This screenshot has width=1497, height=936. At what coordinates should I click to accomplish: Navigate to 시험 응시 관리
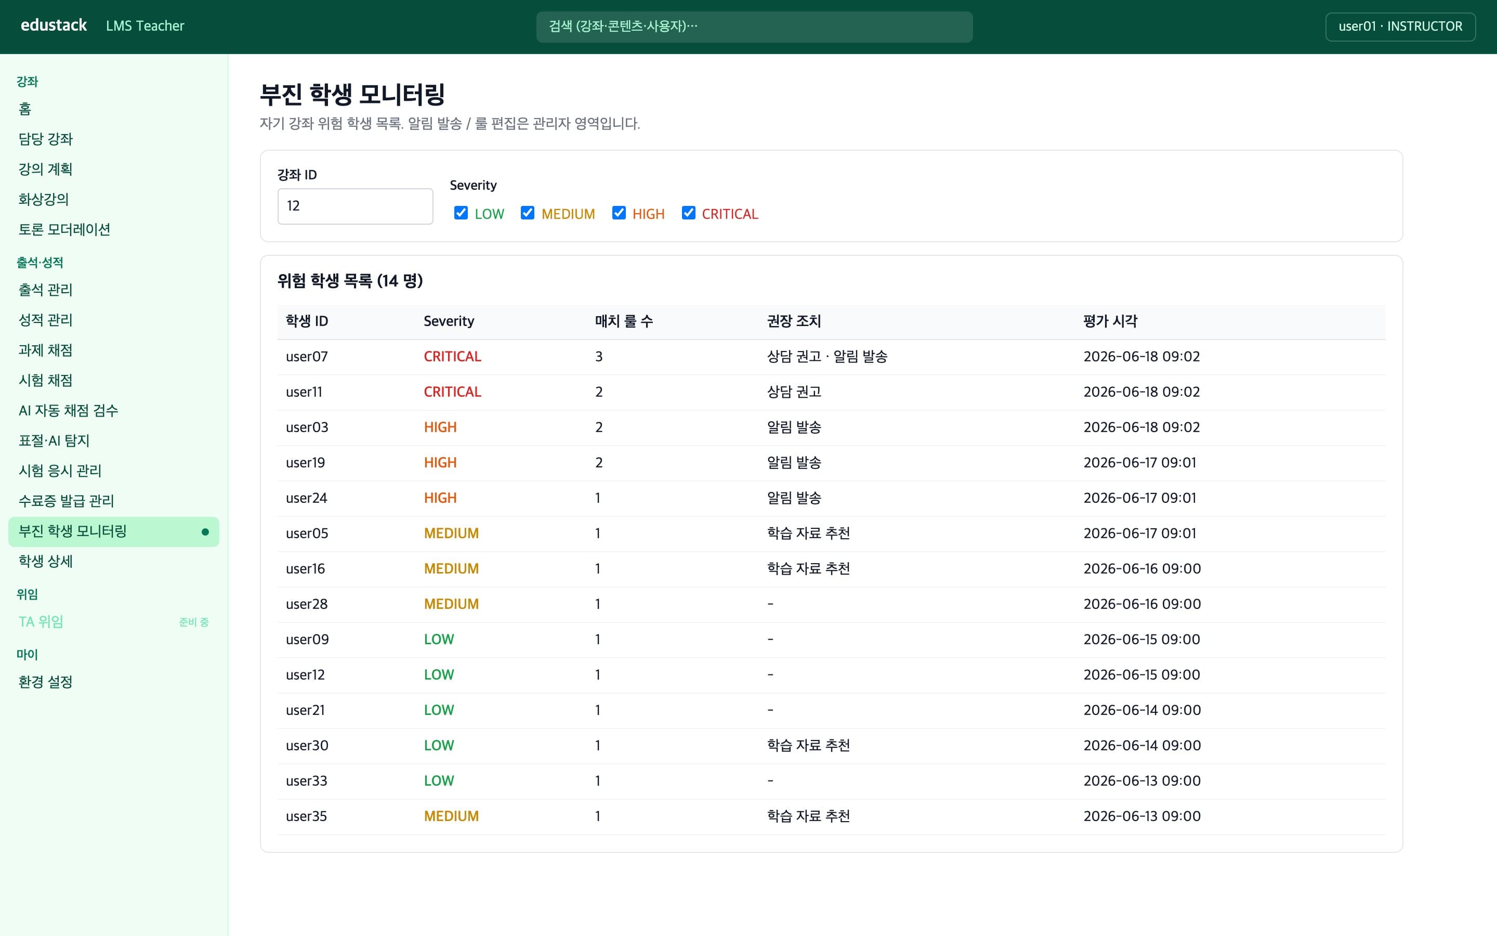click(x=114, y=471)
